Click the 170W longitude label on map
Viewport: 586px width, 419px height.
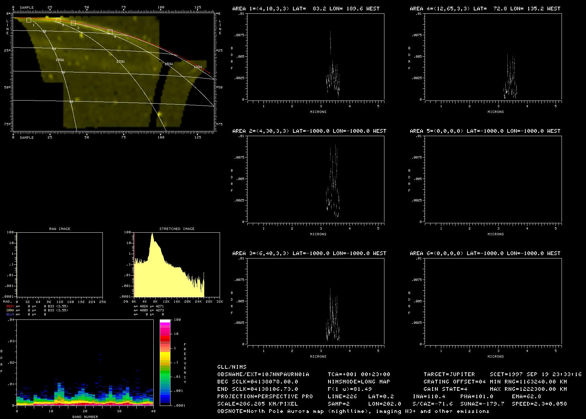(120, 62)
